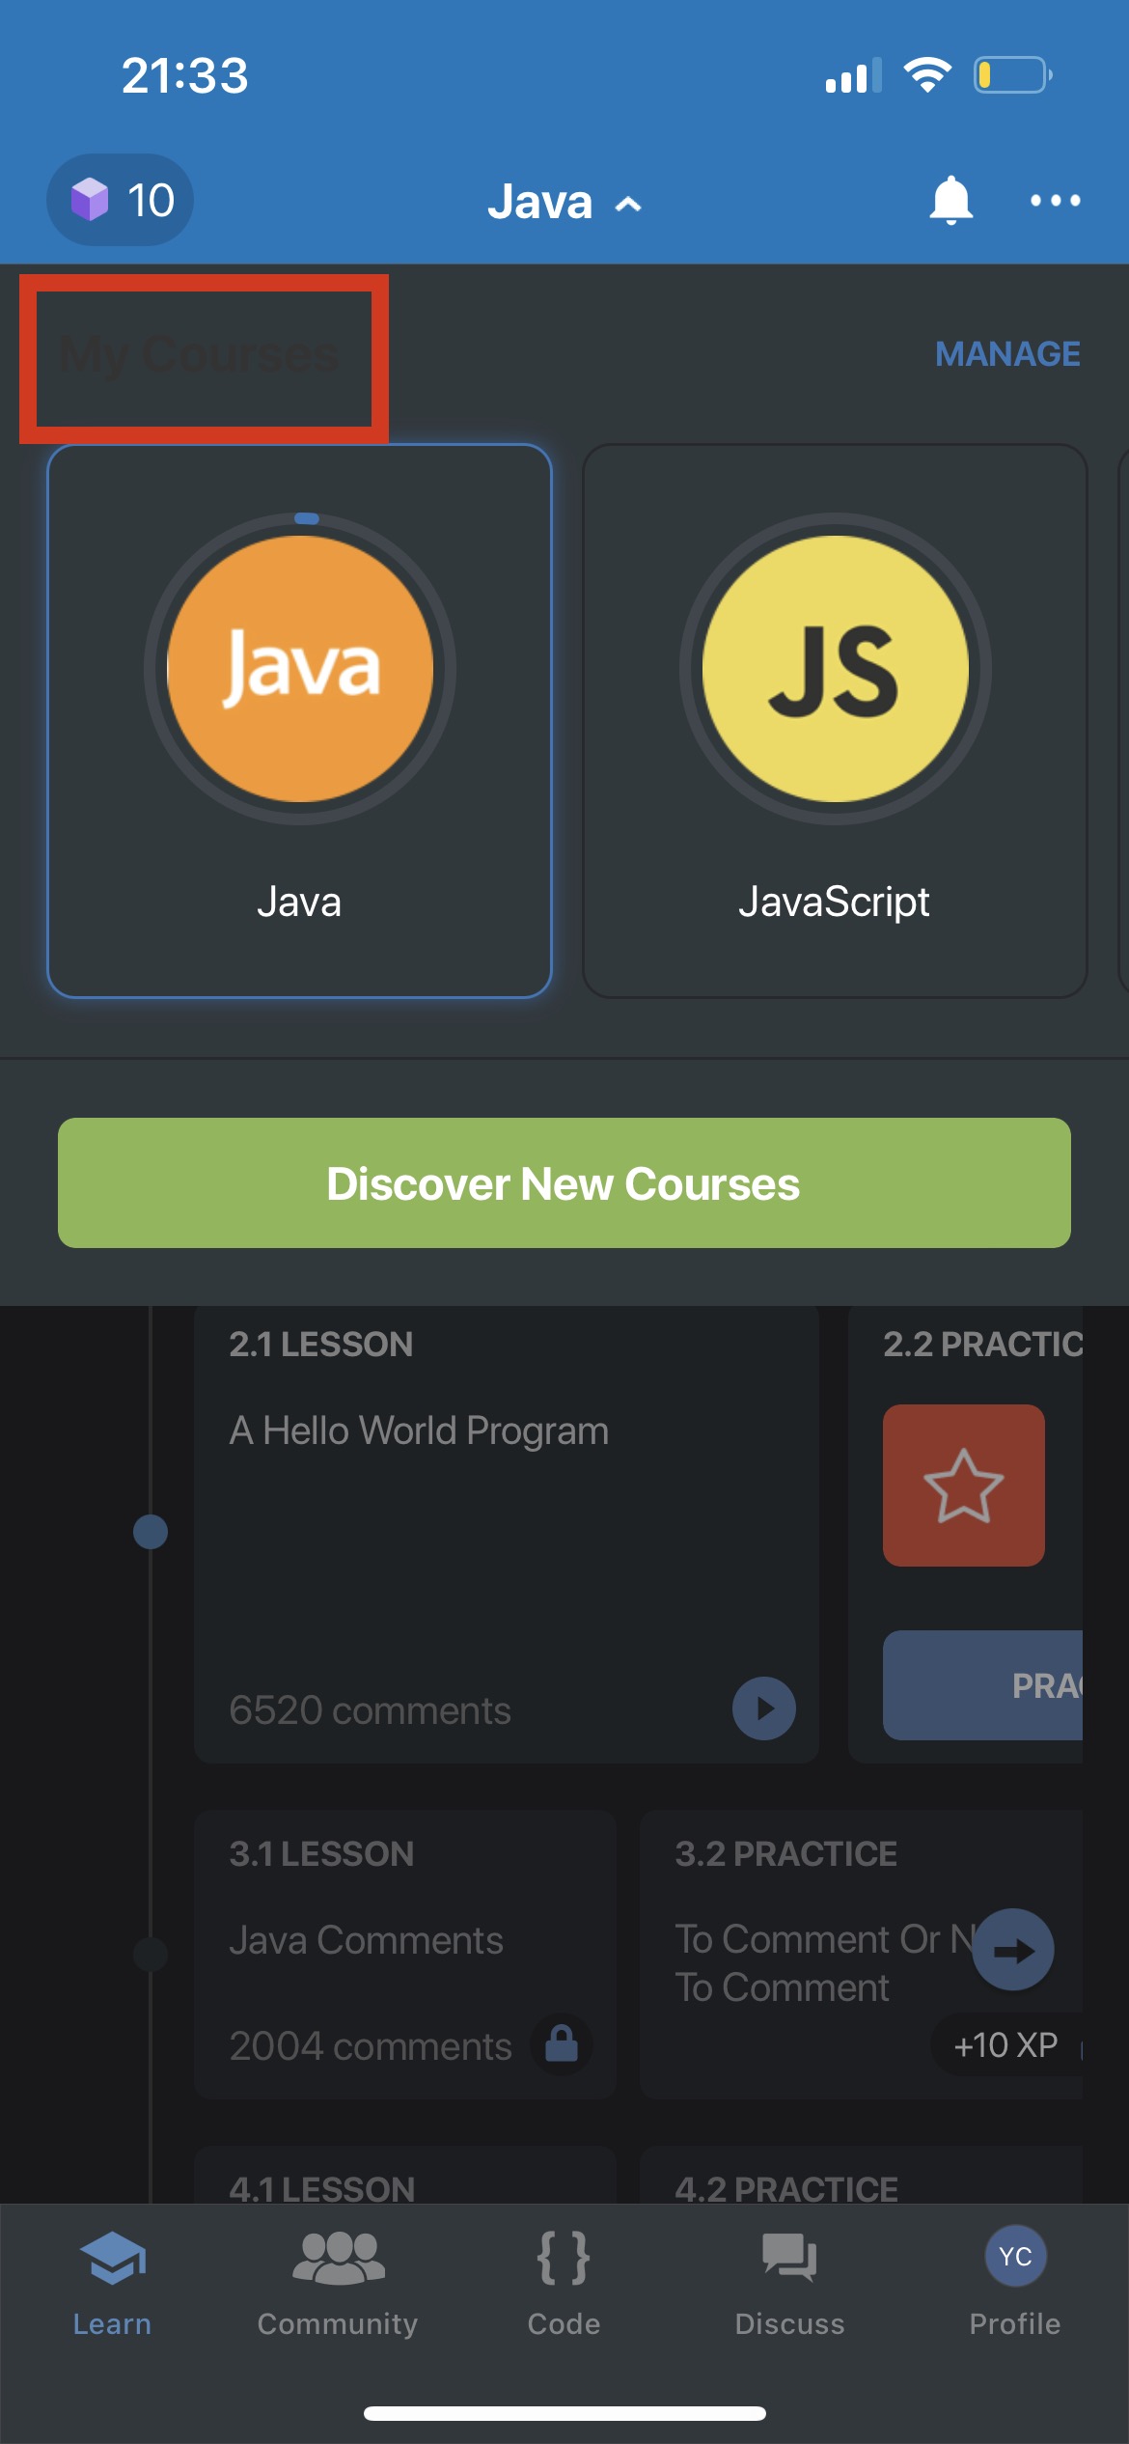
Task: Open the Learn tab
Action: pos(113,2283)
